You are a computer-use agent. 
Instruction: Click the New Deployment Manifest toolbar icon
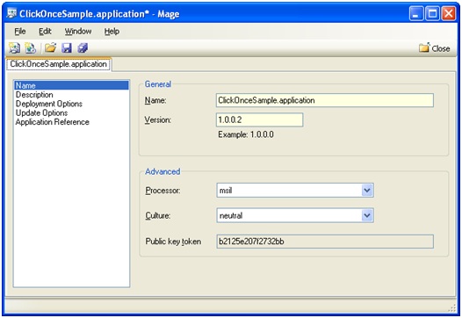click(31, 48)
